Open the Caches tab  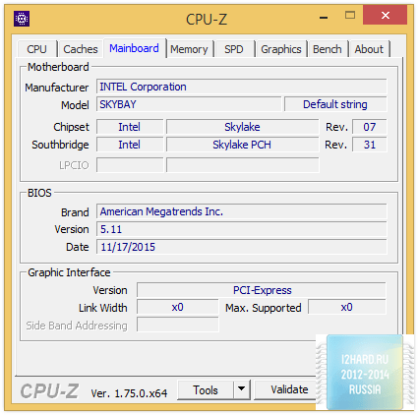[81, 49]
